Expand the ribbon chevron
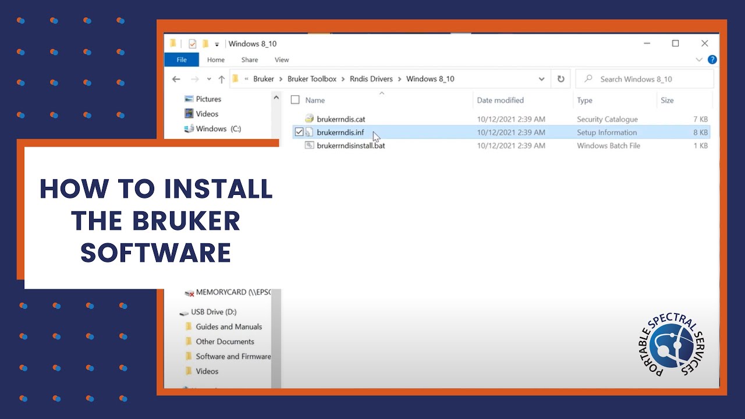The height and width of the screenshot is (419, 745). coord(699,59)
